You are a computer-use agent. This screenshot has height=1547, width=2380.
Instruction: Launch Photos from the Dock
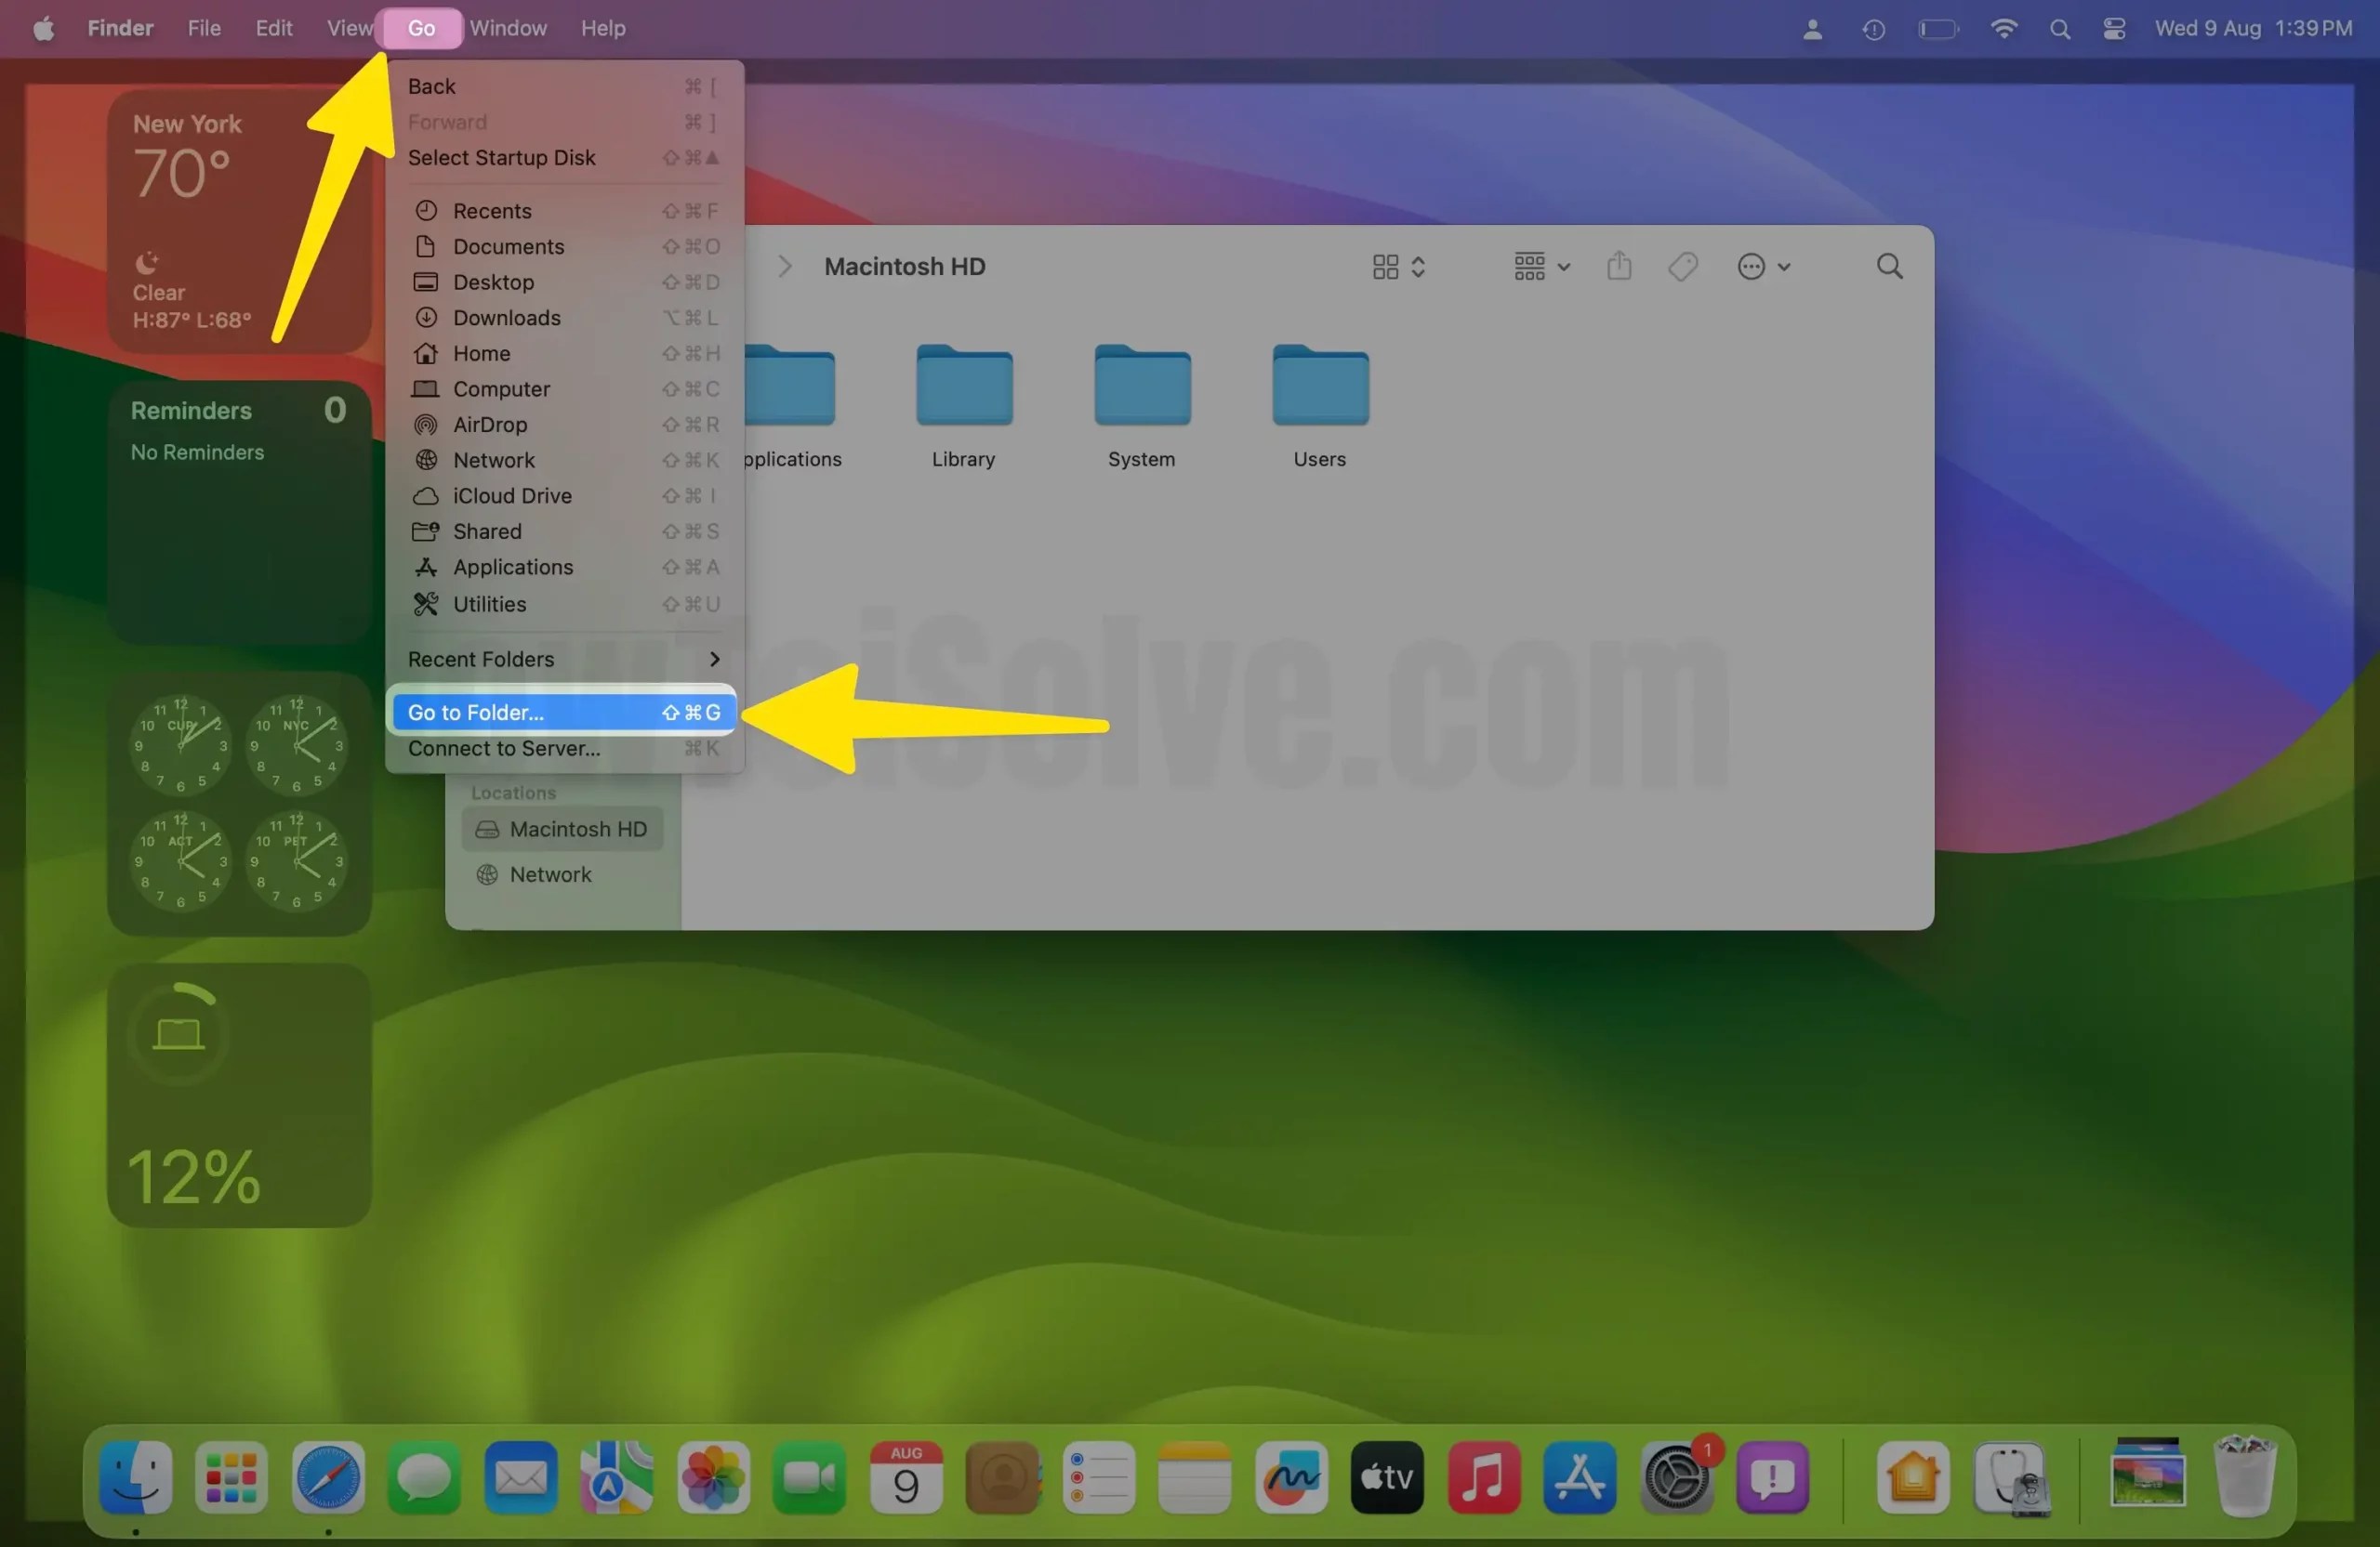712,1477
